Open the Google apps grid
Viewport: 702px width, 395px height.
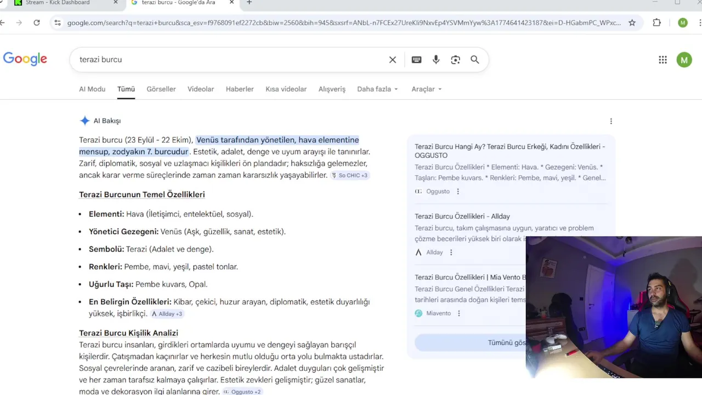coord(663,60)
